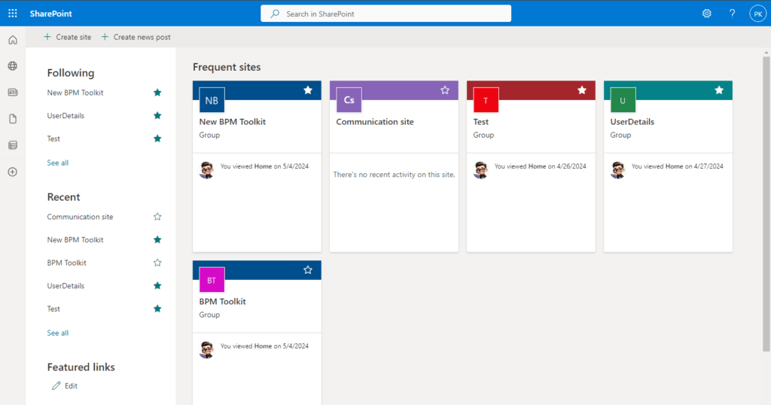Open BPM Toolkit in Recent list
Screen dimensions: 771x405
(67, 263)
